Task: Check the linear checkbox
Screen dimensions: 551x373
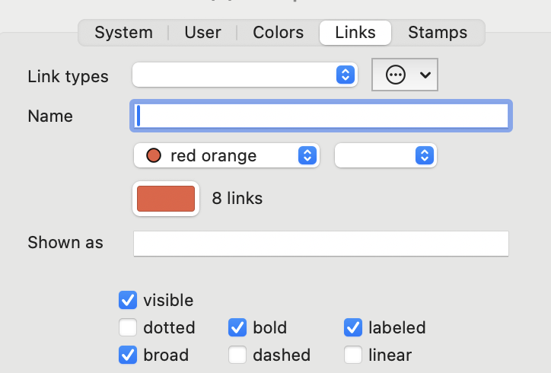Action: coord(353,355)
